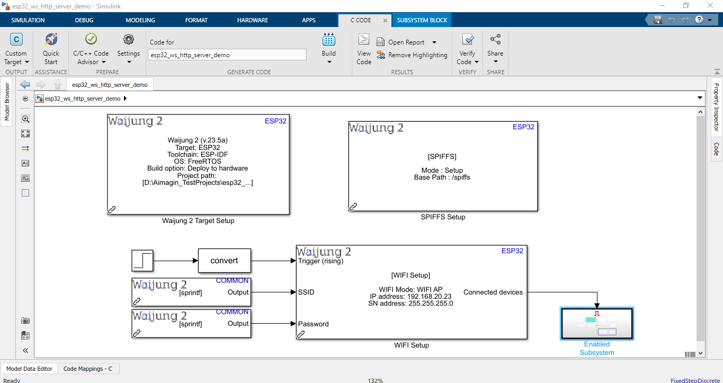Click the Code for model name field
This screenshot has height=383, width=723.
227,55
